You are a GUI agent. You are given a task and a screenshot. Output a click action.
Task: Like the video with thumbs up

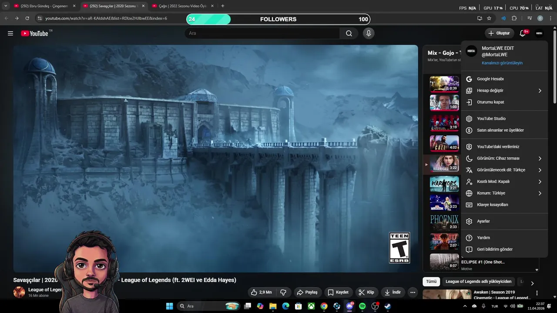262,292
